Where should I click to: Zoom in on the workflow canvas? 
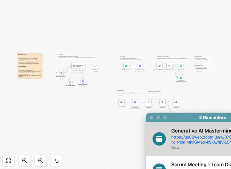24,161
